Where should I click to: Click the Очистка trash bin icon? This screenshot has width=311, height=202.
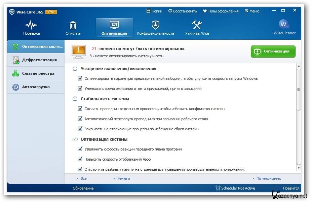73,25
